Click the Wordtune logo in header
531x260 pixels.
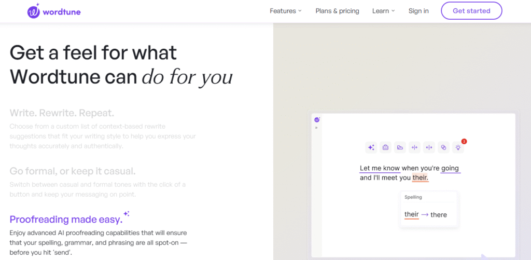(x=54, y=11)
